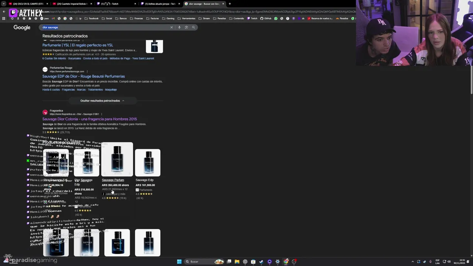Viewport: 473px width, 266px height.
Task: Switch to Azthex abuelo jeropa Twitch tab
Action: [x=159, y=4]
